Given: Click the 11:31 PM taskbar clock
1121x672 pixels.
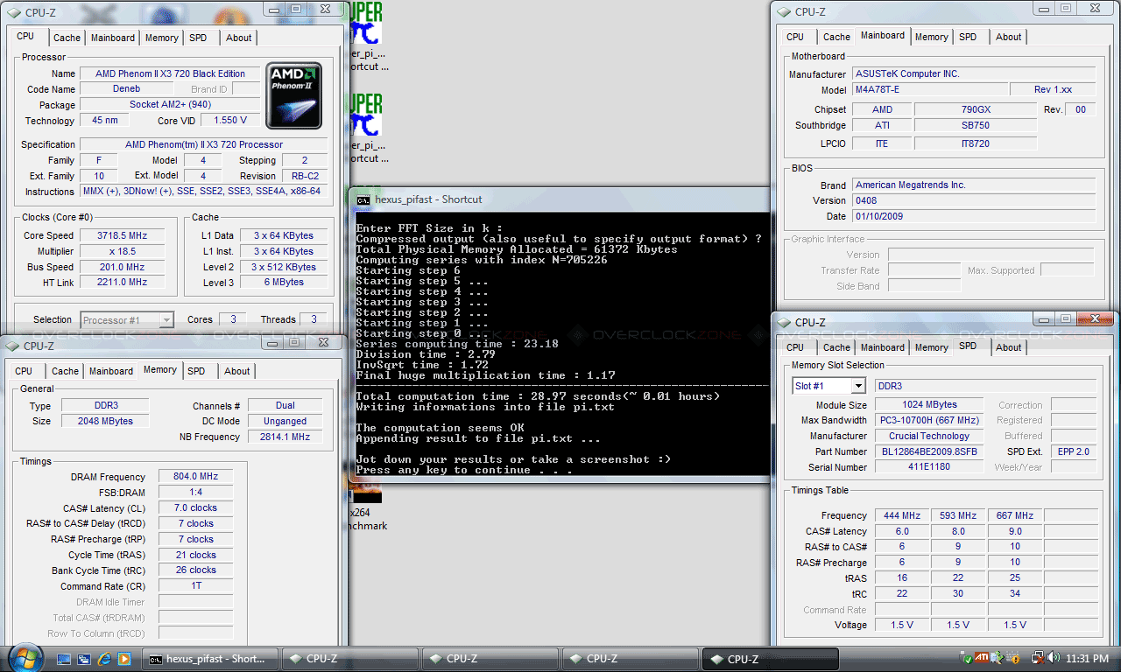Looking at the screenshot, I should pos(1088,658).
